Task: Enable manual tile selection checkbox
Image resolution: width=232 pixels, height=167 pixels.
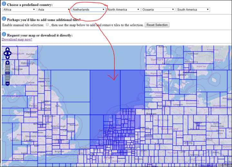Action: [47, 25]
